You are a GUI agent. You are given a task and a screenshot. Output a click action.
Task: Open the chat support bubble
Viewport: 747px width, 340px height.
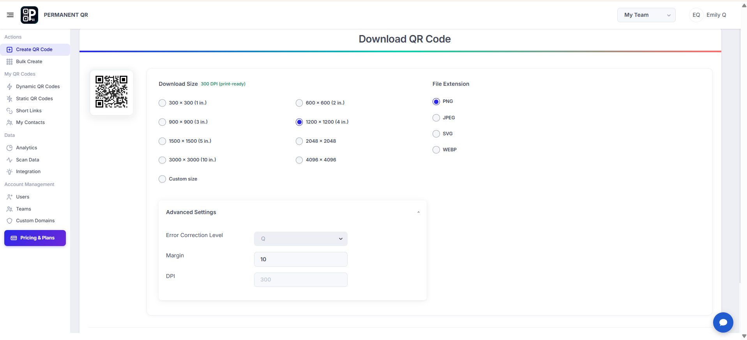tap(723, 322)
